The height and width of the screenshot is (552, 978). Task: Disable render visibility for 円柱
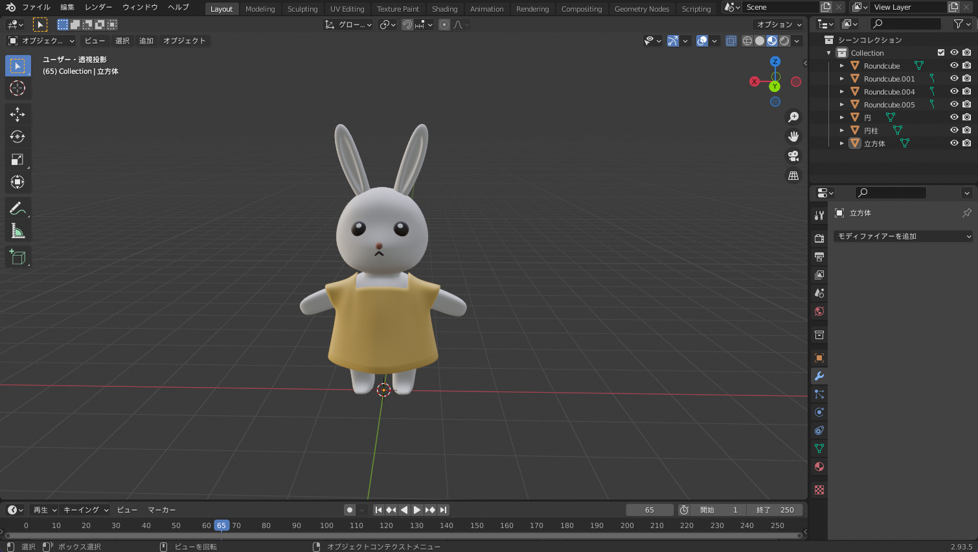pos(967,130)
